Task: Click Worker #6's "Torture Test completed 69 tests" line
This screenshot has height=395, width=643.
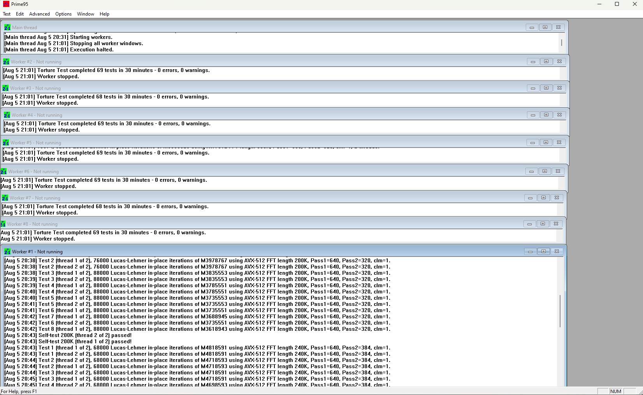Action: (104, 180)
